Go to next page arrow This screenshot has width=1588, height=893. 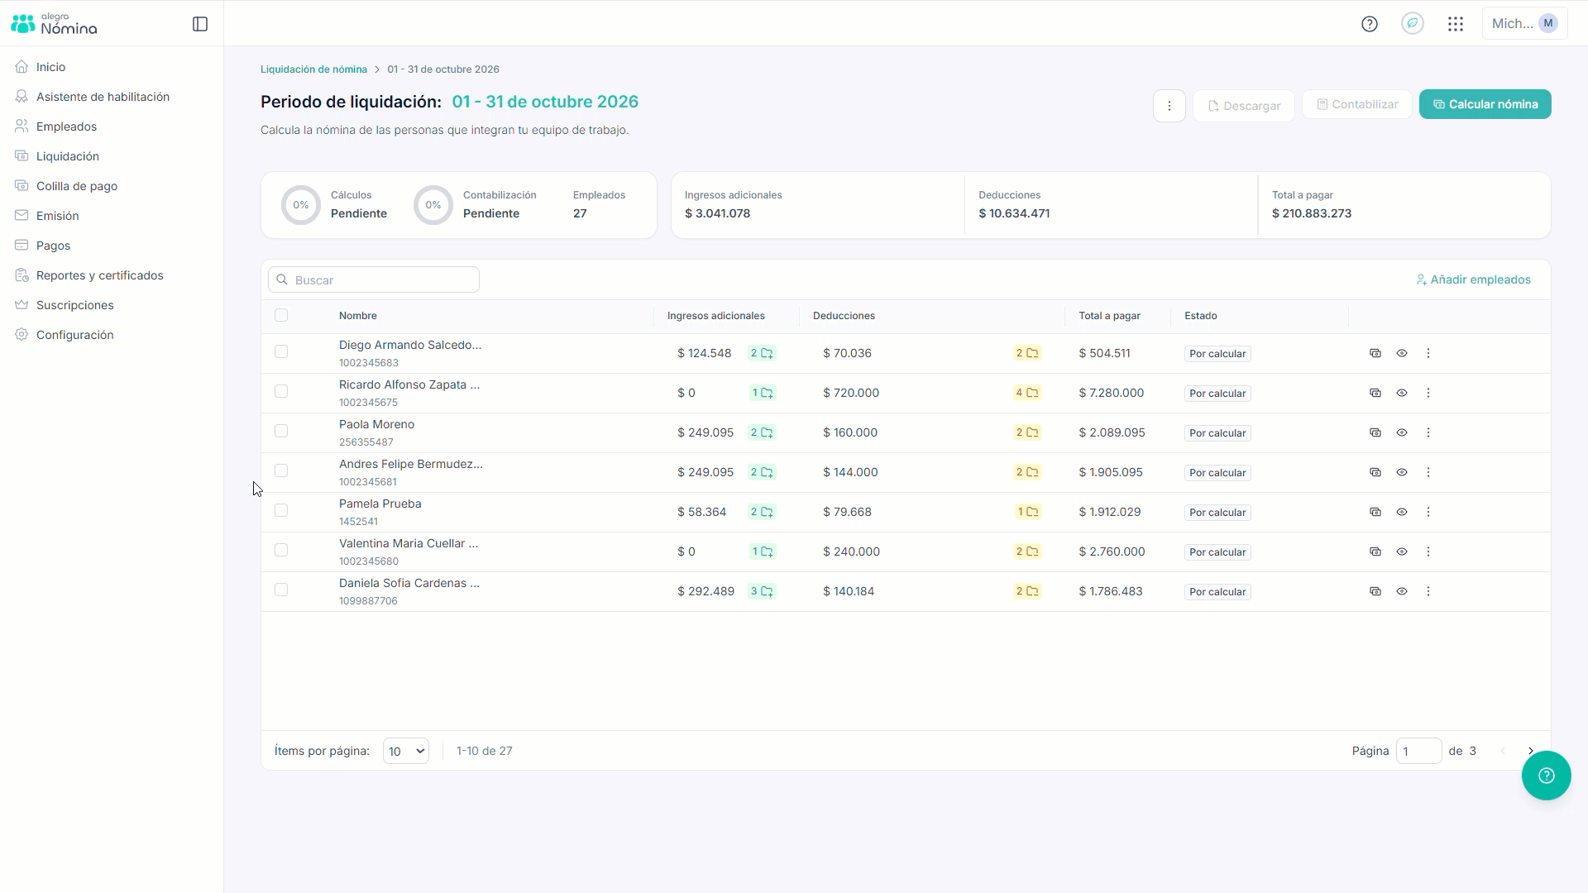tap(1531, 751)
